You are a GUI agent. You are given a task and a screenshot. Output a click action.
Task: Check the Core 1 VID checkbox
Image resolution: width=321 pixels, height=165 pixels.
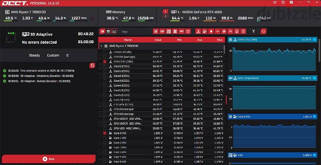click(x=105, y=138)
